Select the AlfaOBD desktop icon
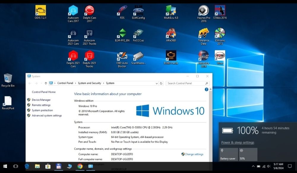Screen dimensions: 297x173 171,34
